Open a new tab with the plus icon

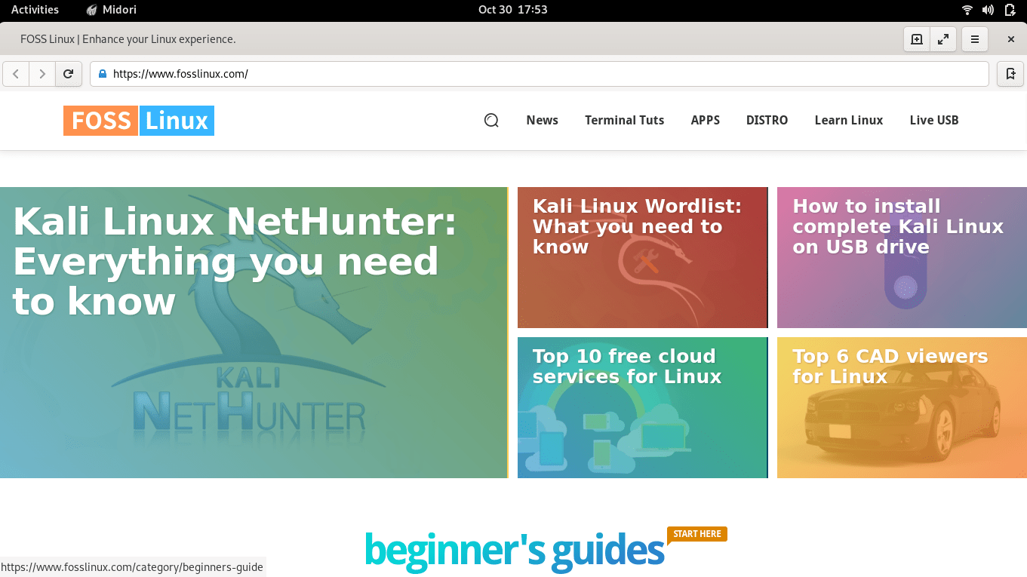[917, 39]
